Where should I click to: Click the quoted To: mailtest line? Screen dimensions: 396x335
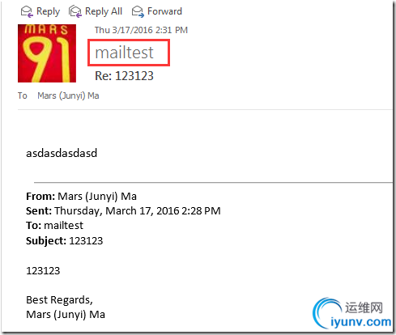(54, 226)
